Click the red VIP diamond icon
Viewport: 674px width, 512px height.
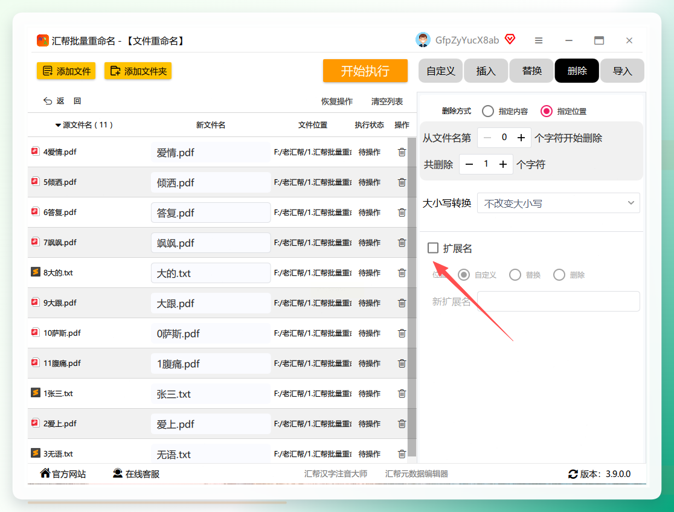point(510,40)
